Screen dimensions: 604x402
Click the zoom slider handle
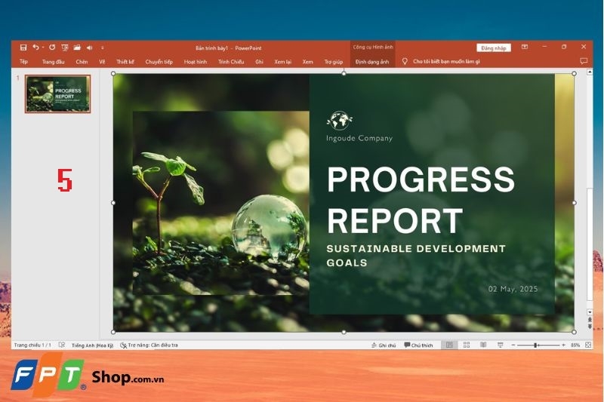pos(535,345)
